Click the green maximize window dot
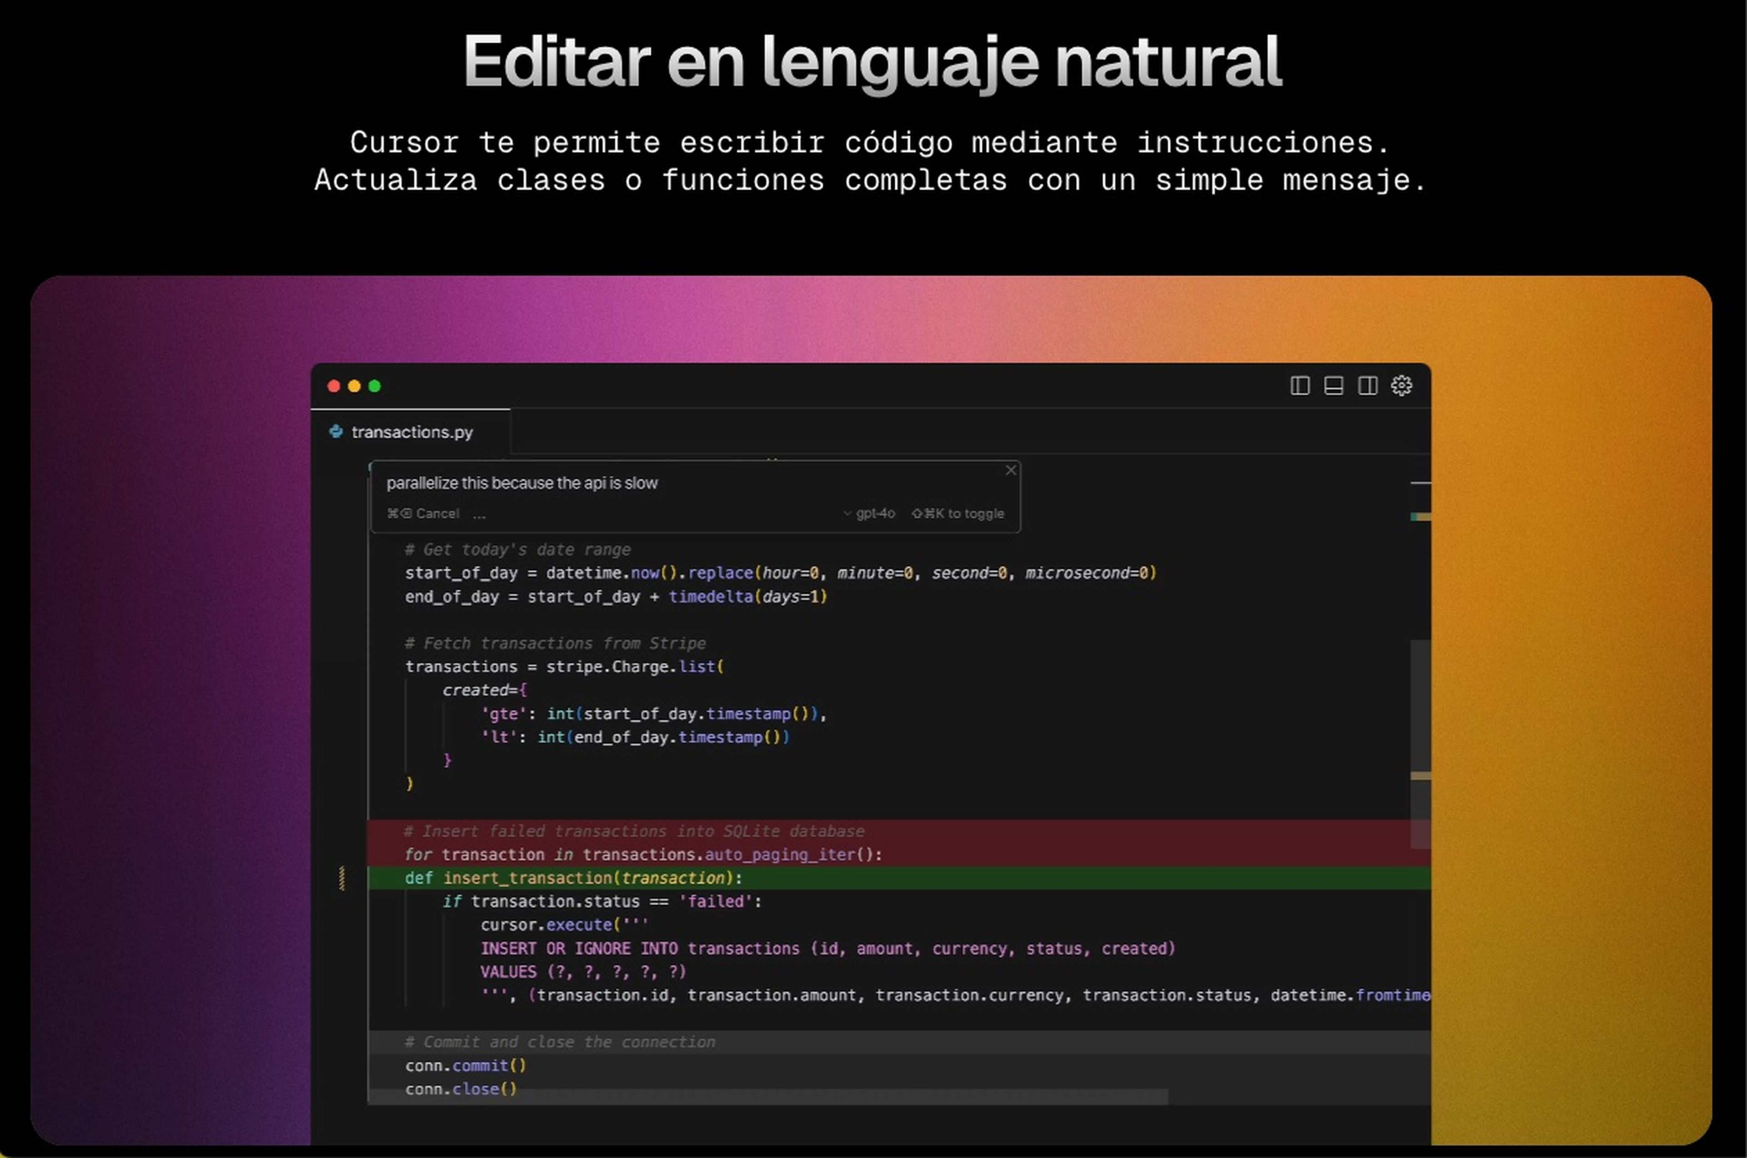1747x1158 pixels. pos(374,386)
